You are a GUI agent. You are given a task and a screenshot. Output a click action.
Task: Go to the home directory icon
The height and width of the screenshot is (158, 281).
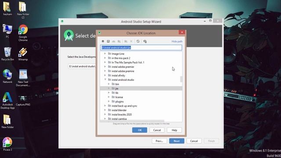pos(103,41)
